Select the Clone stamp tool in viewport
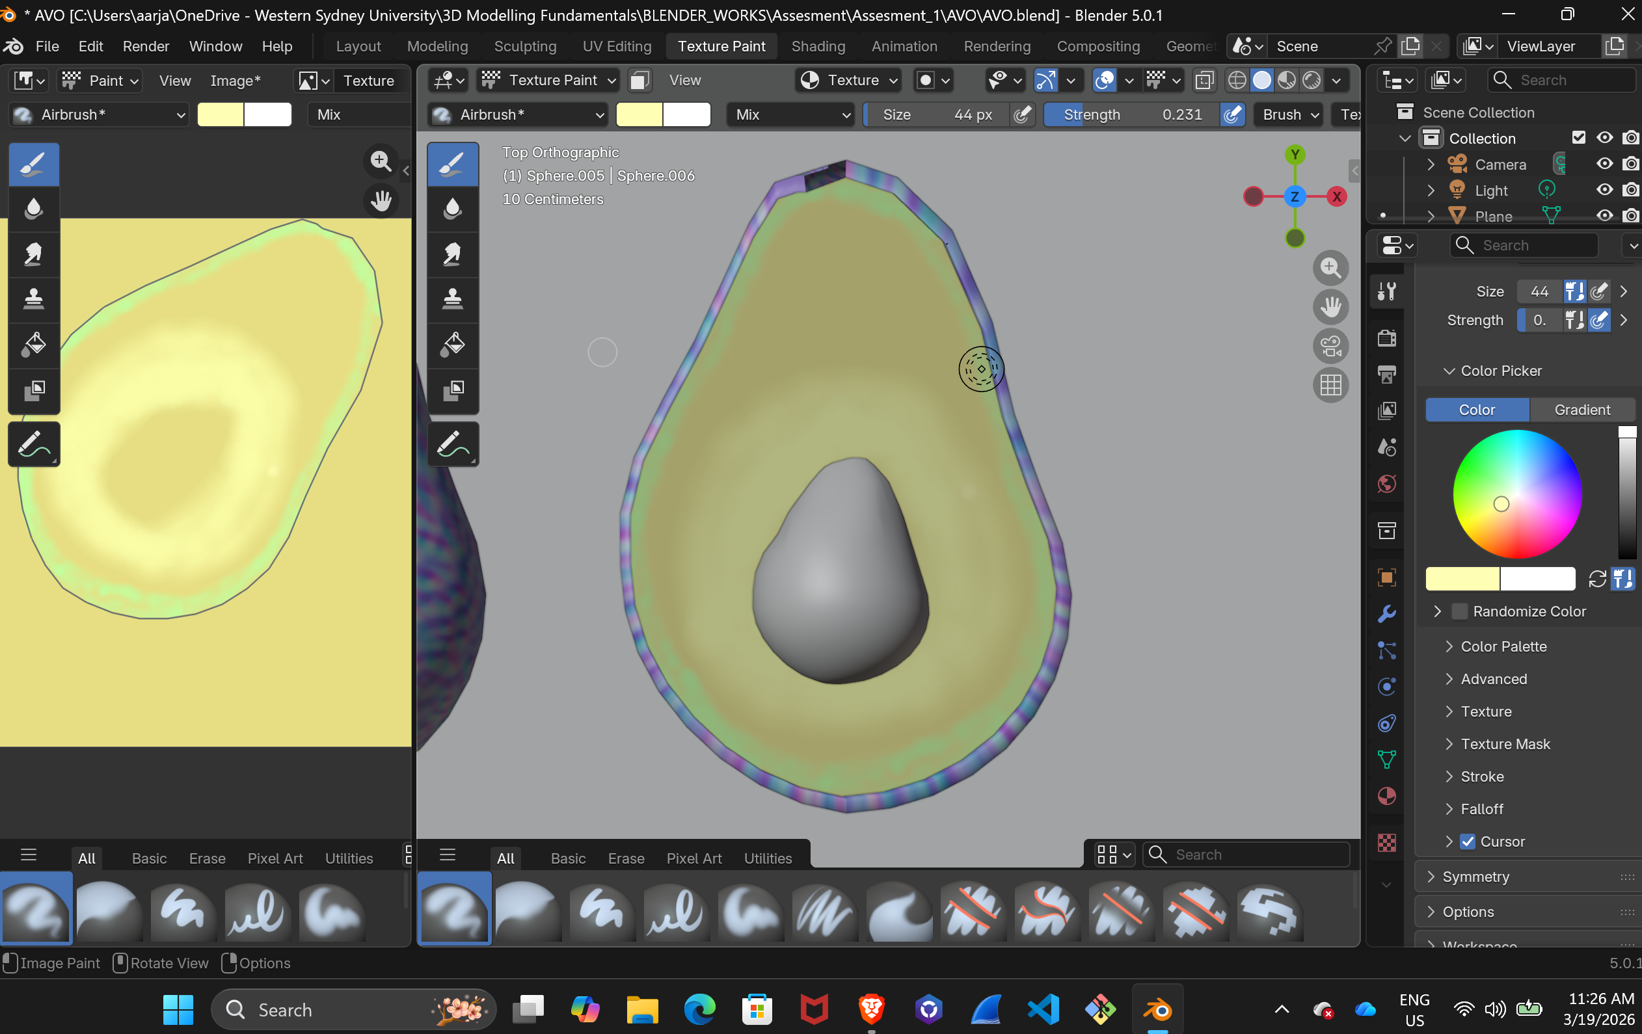Image resolution: width=1642 pixels, height=1034 pixels. (x=452, y=299)
